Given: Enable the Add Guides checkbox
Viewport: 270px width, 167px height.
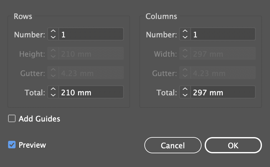Looking at the screenshot, I should point(12,119).
